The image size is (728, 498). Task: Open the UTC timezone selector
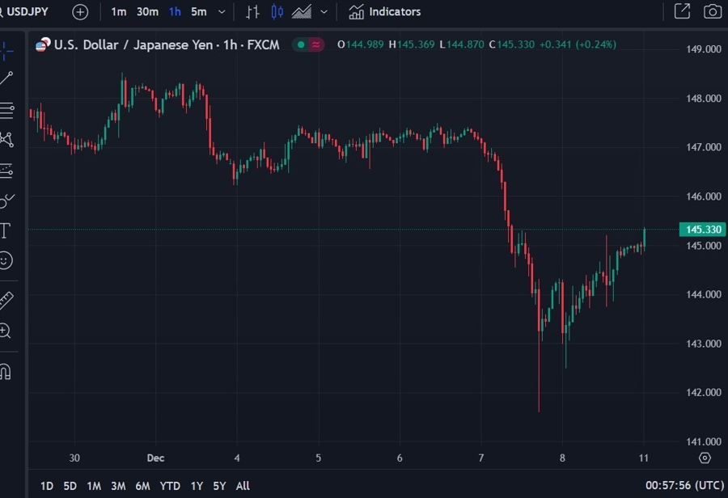(685, 485)
